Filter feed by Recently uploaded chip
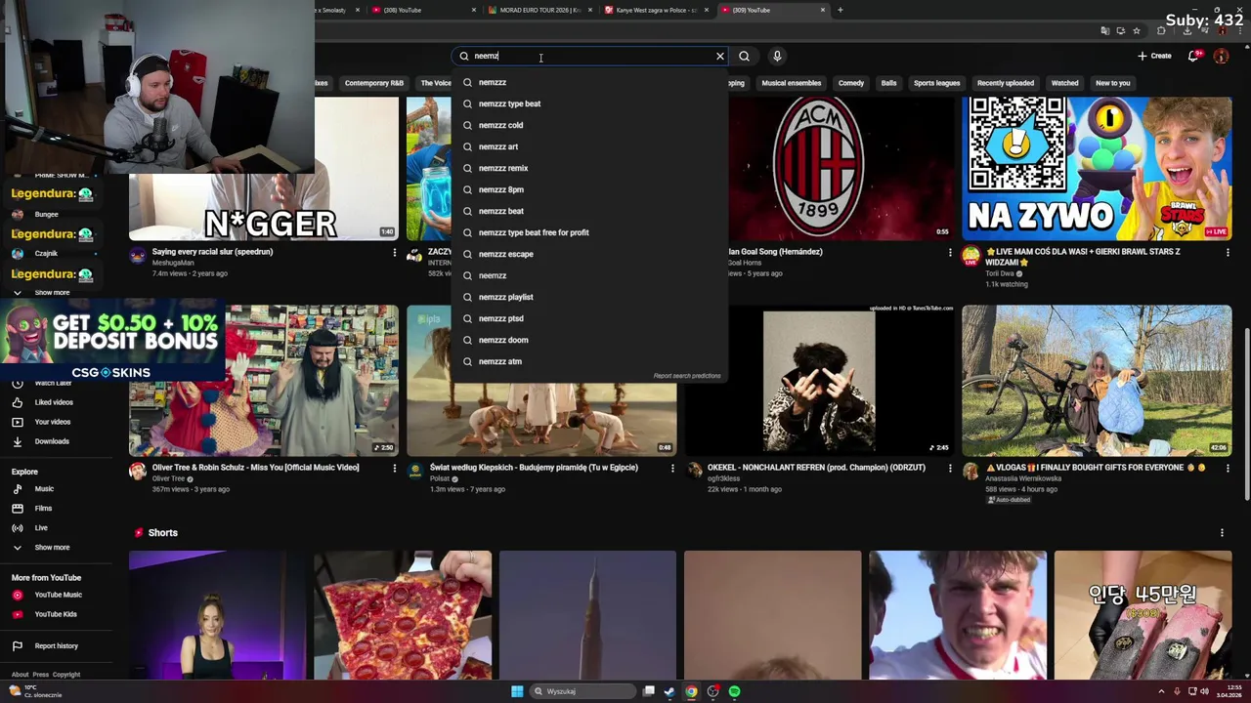Screen dimensions: 1251x703 (1006, 83)
